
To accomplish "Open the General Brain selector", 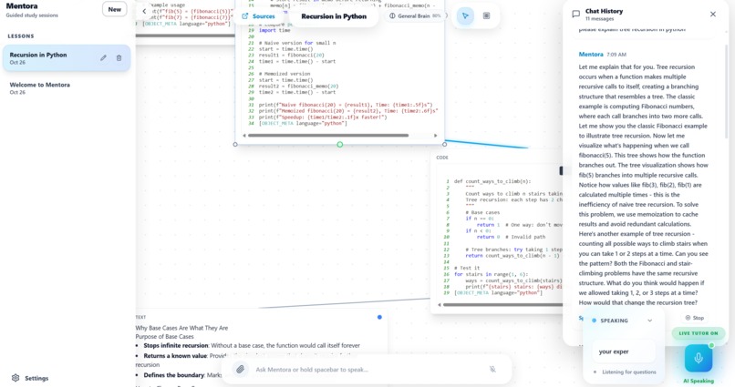I will [415, 15].
